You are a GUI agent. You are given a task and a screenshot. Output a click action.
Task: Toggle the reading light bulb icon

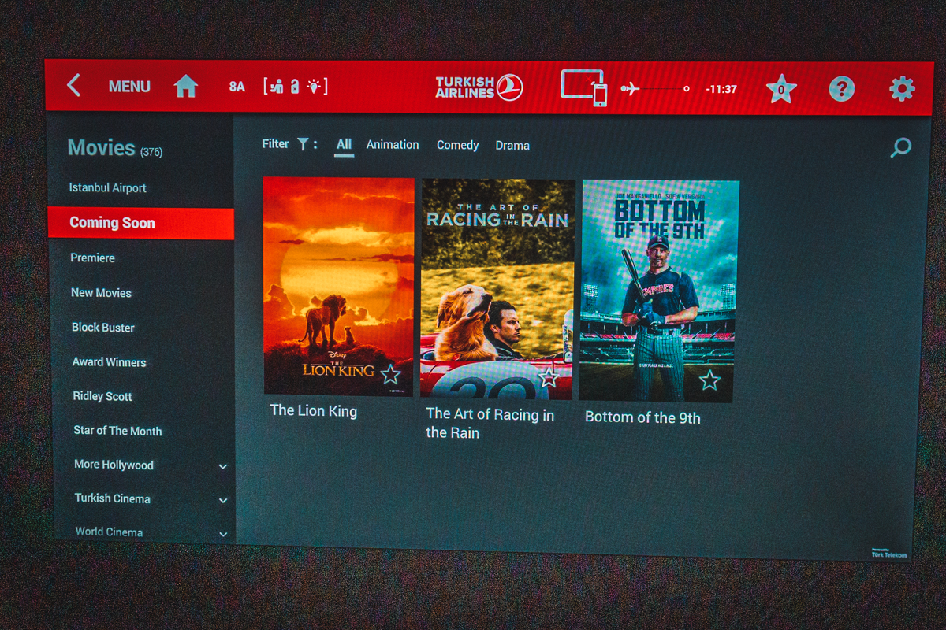(314, 87)
